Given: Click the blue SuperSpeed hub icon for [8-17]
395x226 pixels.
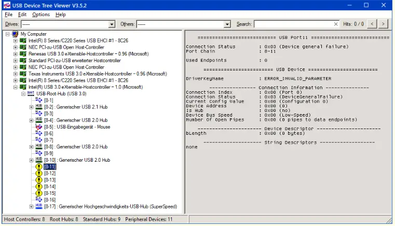Looking at the screenshot, I should pos(39,206).
